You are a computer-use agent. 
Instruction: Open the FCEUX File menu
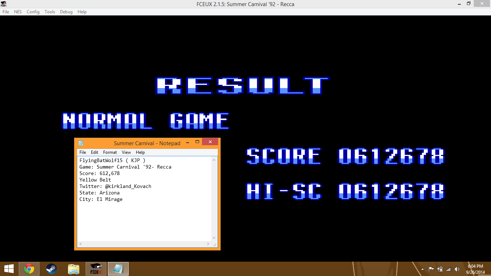click(x=6, y=12)
